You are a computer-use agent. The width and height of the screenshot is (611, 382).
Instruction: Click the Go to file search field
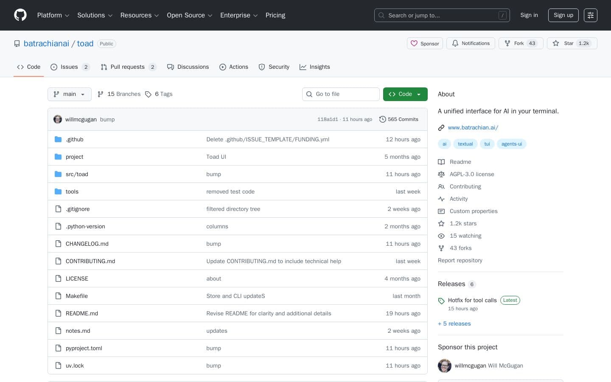tap(341, 94)
